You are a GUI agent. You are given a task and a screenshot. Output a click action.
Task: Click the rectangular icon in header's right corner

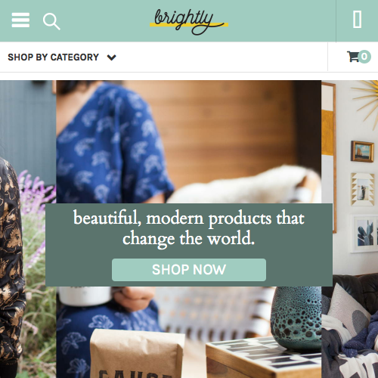tap(357, 20)
